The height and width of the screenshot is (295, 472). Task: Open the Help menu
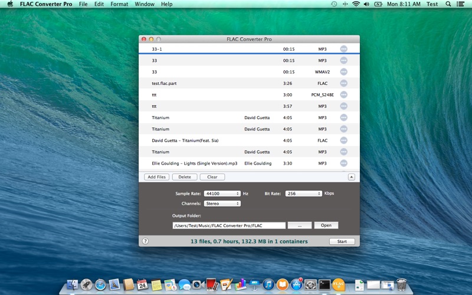click(x=167, y=4)
